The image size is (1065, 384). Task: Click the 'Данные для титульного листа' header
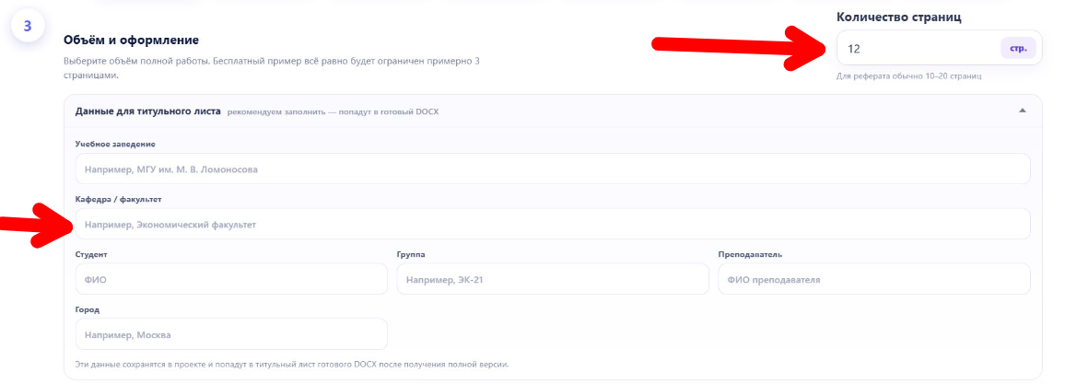tap(148, 111)
